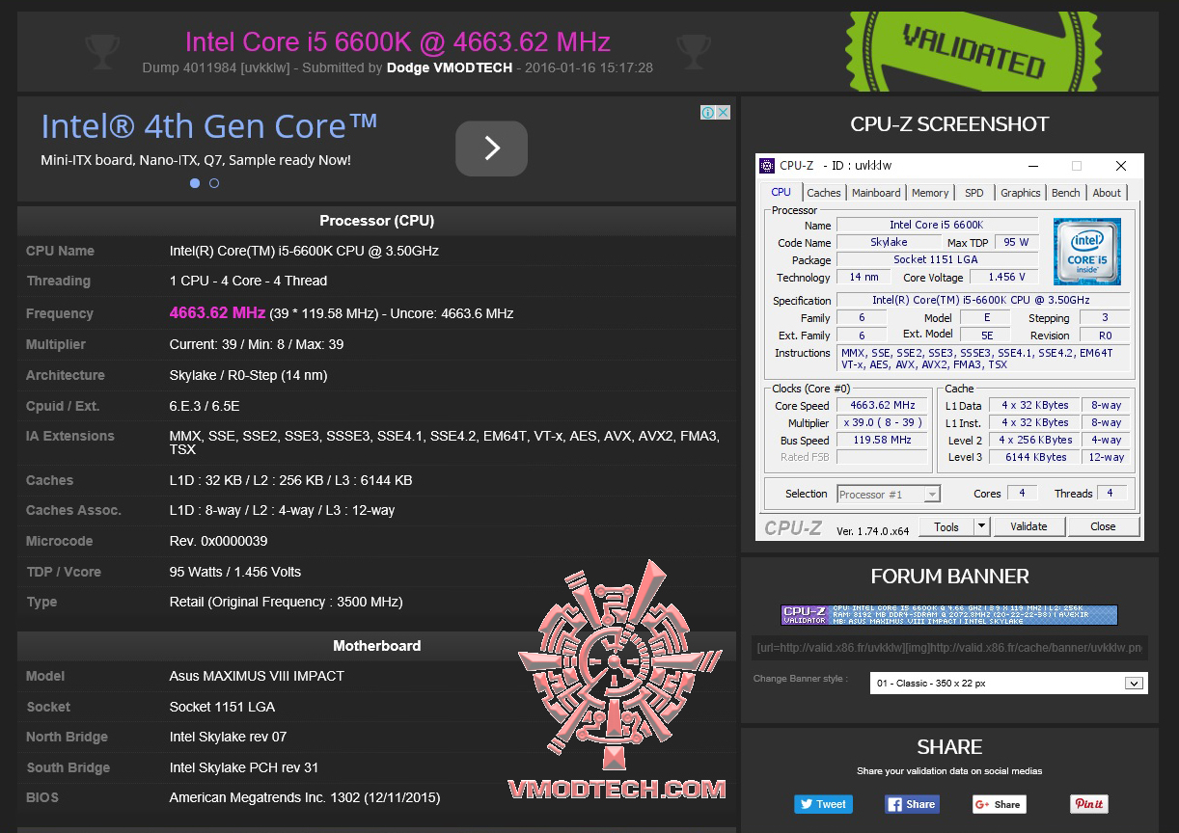Switch to the SPD tab
1179x833 pixels.
coord(974,193)
